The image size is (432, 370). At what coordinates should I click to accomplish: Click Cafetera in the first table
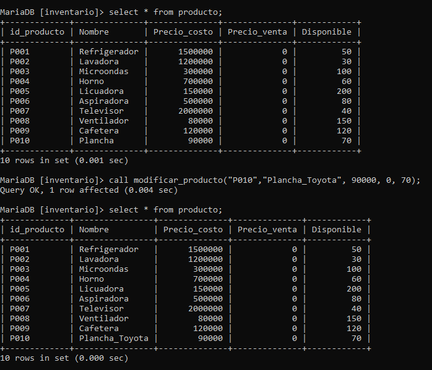(98, 131)
